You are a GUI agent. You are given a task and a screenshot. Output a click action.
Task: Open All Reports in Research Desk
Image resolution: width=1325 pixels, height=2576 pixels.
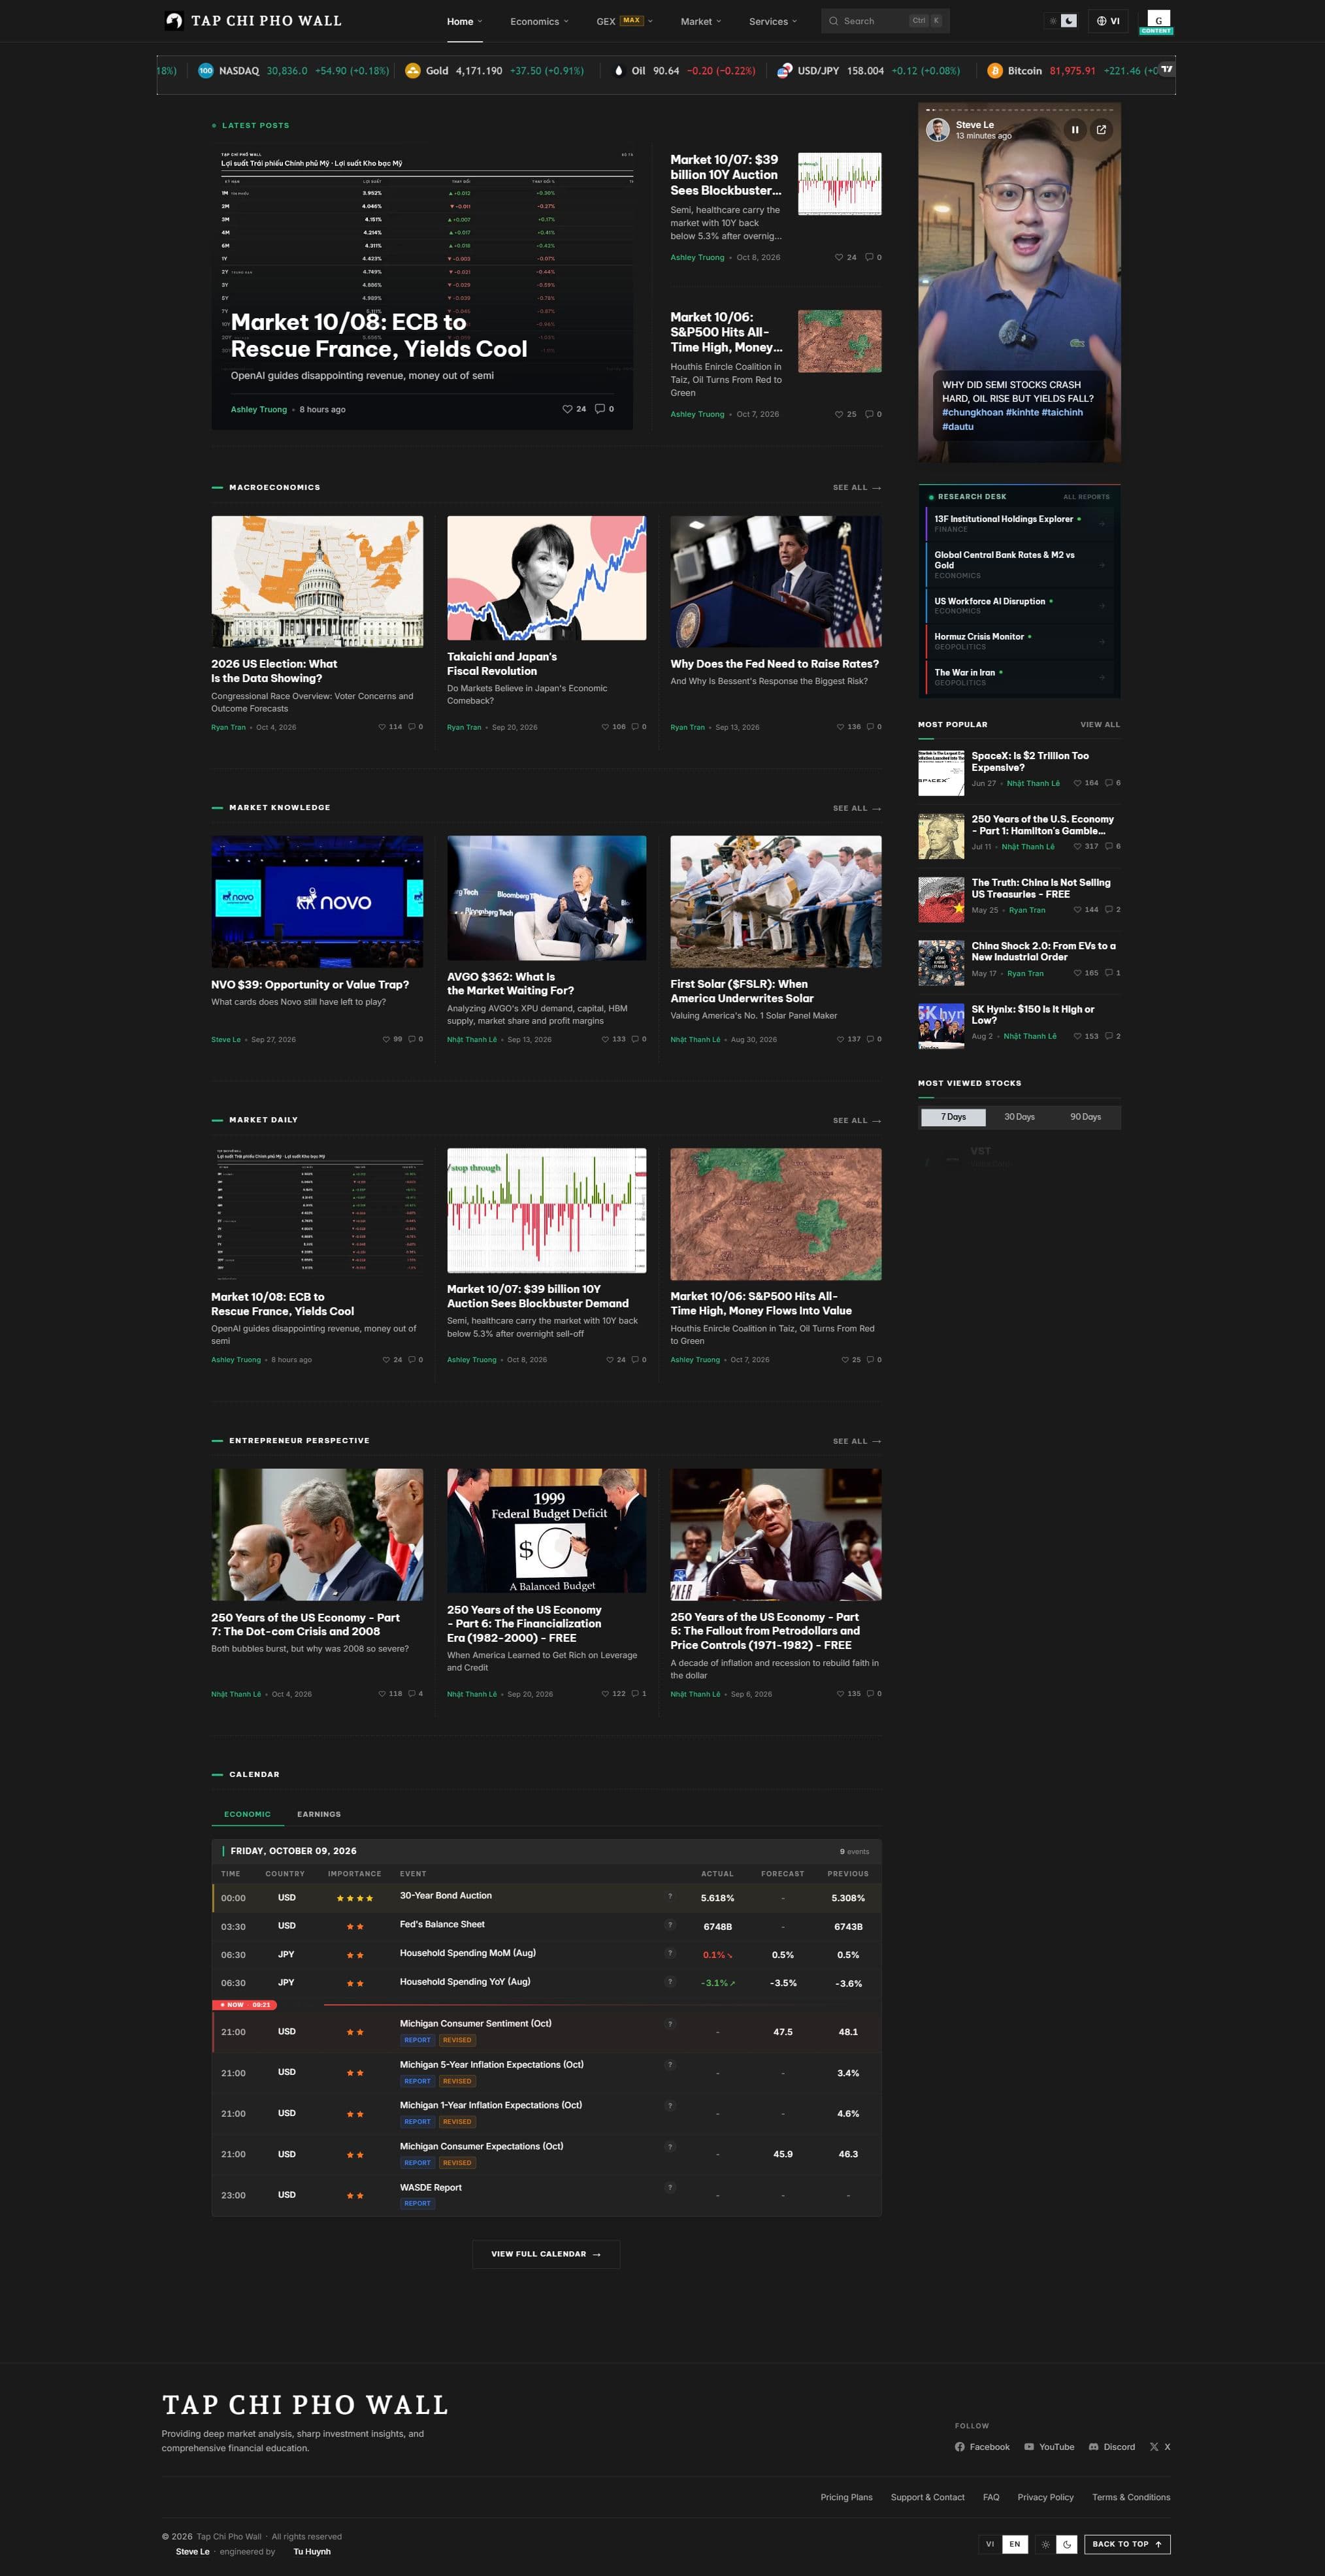pos(1086,497)
